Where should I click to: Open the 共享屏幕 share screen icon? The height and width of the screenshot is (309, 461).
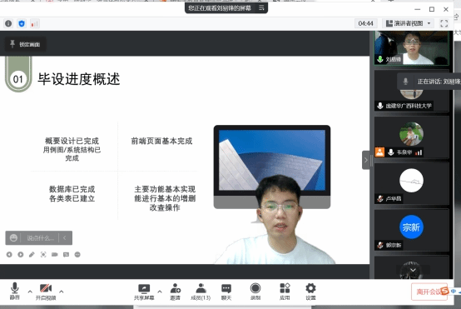(x=144, y=292)
